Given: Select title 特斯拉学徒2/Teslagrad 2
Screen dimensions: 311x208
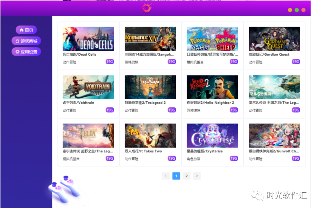Looking at the screenshot, I should (x=145, y=103).
